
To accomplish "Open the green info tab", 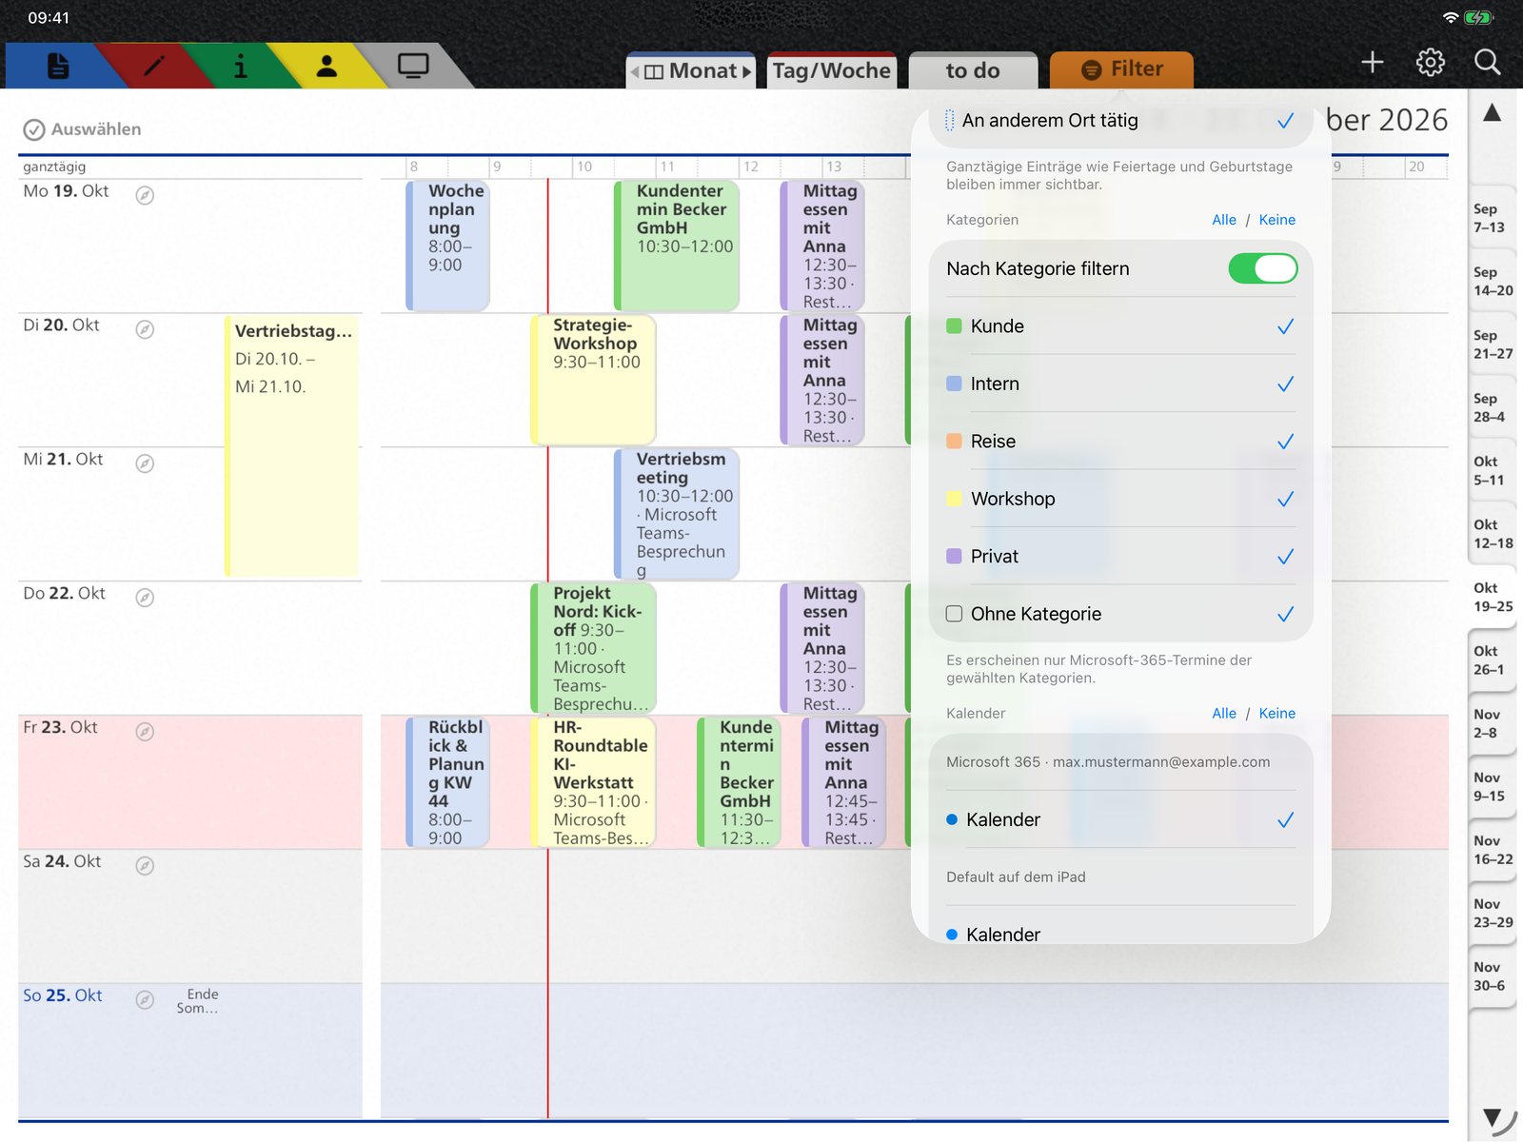I will [240, 66].
